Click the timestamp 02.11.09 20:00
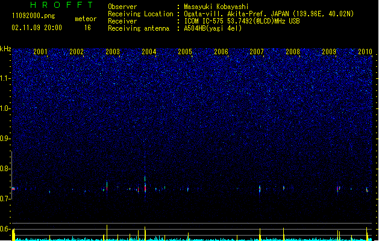The height and width of the screenshot is (241, 379). coord(37,28)
